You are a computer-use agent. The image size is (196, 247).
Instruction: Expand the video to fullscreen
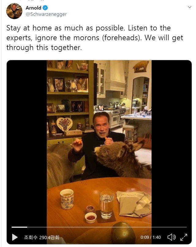[x=184, y=237]
